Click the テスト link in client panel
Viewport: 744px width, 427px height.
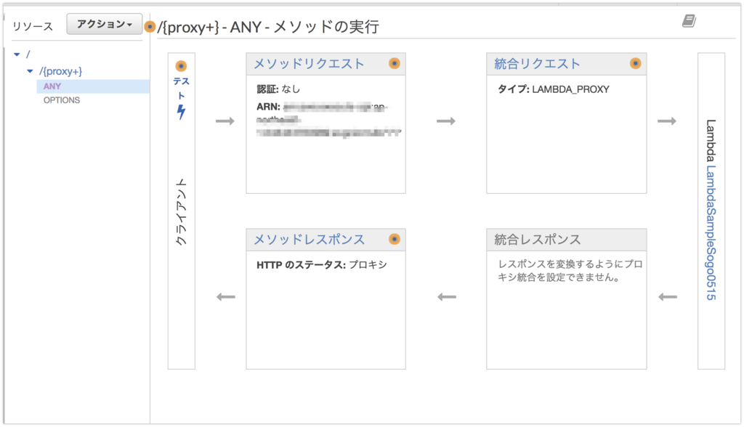181,89
